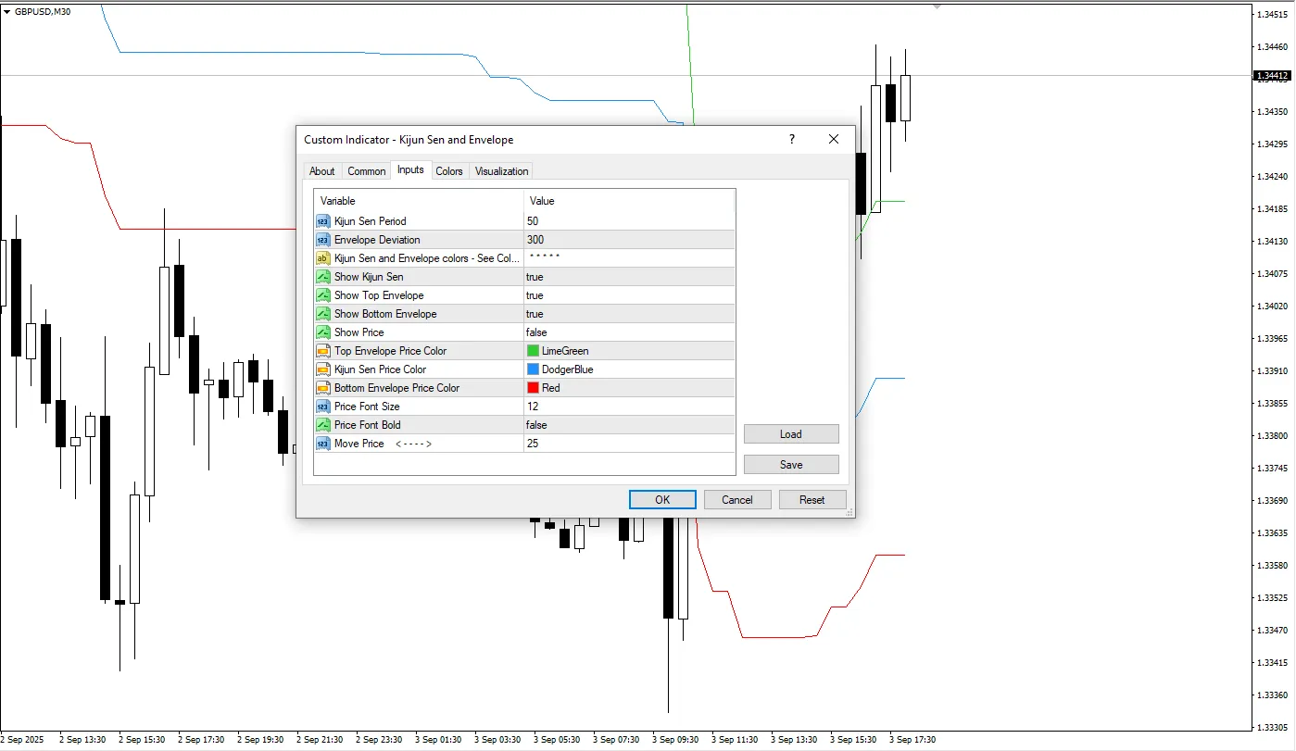Click the Price Font Size row icon

coord(322,407)
